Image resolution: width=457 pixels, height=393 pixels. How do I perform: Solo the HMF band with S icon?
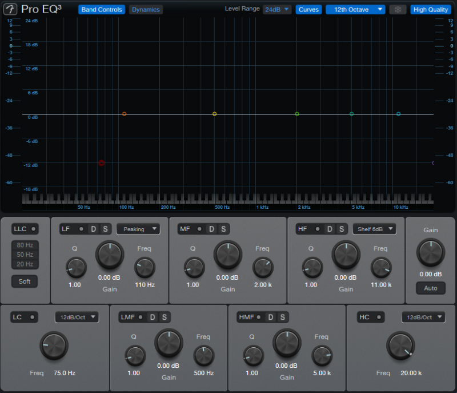(282, 317)
